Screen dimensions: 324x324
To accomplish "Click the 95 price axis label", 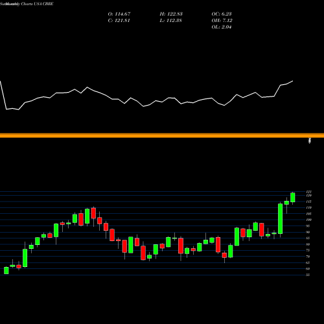I will (x=308, y=226).
